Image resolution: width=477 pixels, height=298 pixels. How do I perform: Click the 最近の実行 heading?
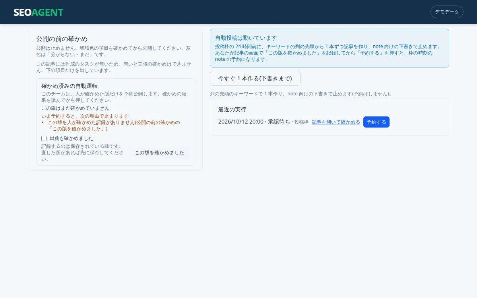[232, 109]
